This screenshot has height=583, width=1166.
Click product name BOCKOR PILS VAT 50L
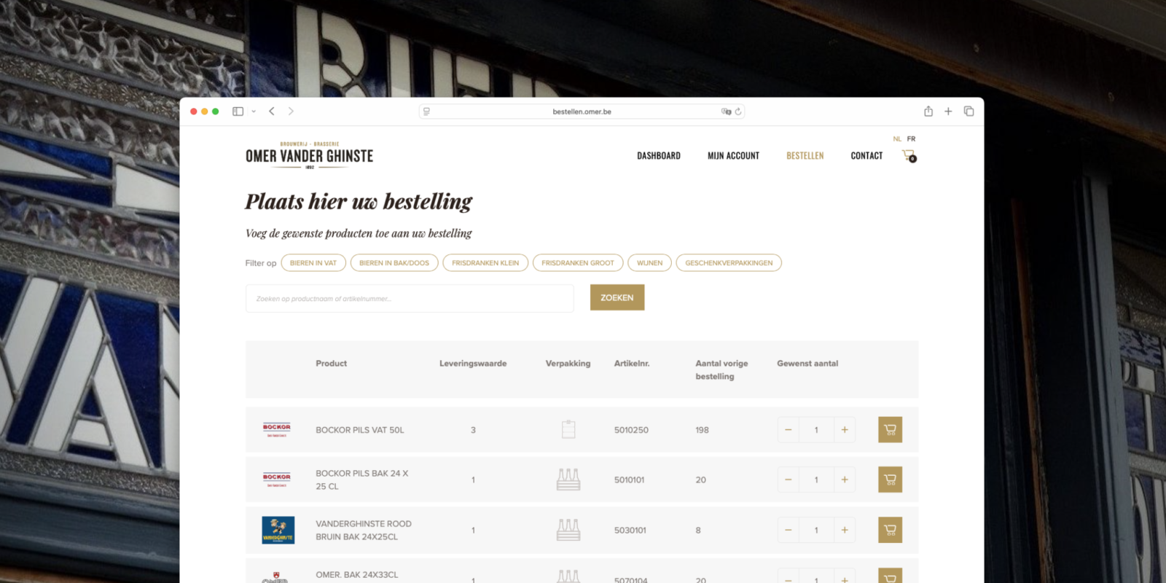pos(359,430)
